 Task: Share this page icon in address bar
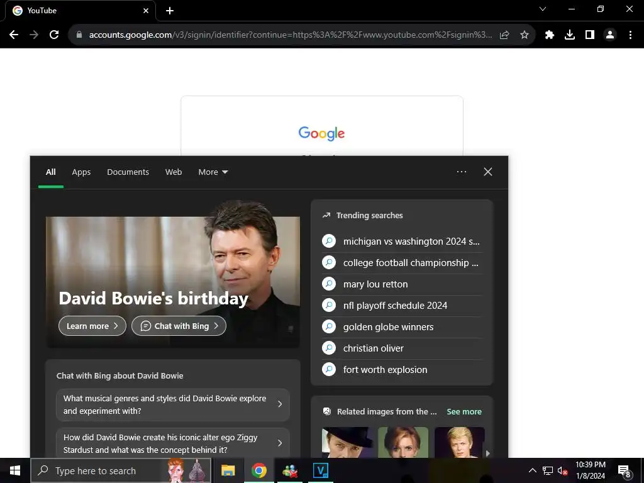pyautogui.click(x=504, y=35)
